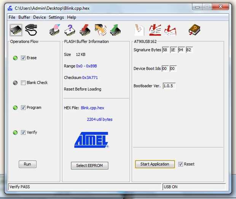Image resolution: width=236 pixels, height=199 pixels.
Task: Click the Signature Bytes field 82
Action: [189, 50]
